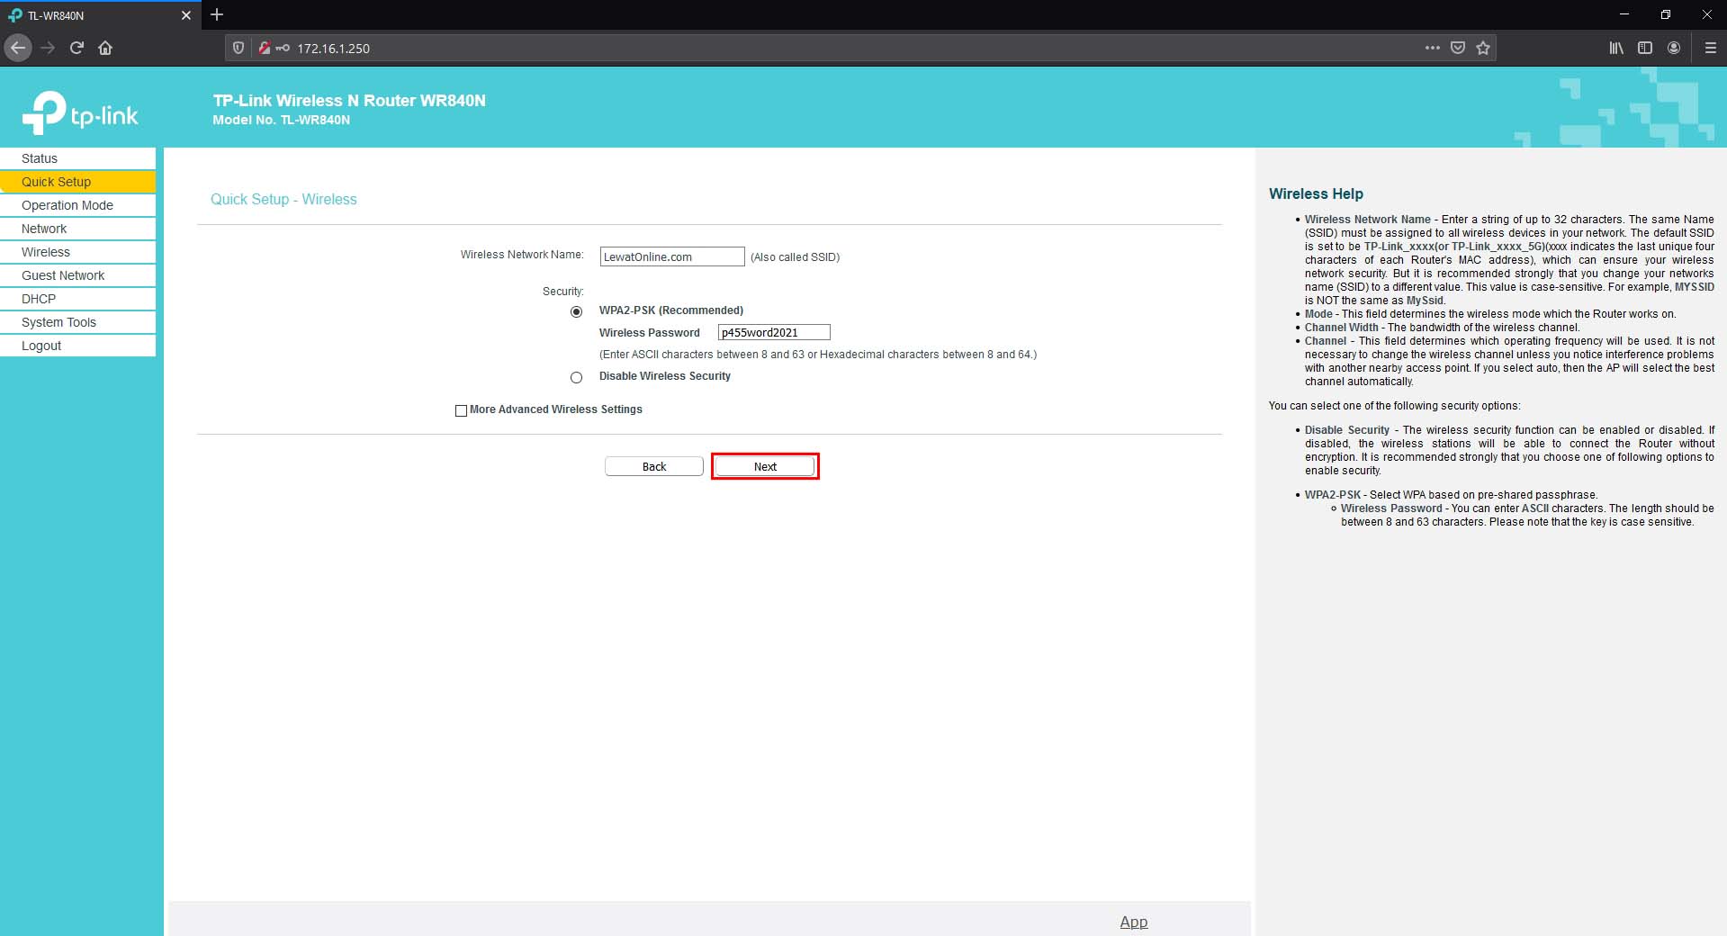Close the TL-WR840N tab

pos(186,15)
